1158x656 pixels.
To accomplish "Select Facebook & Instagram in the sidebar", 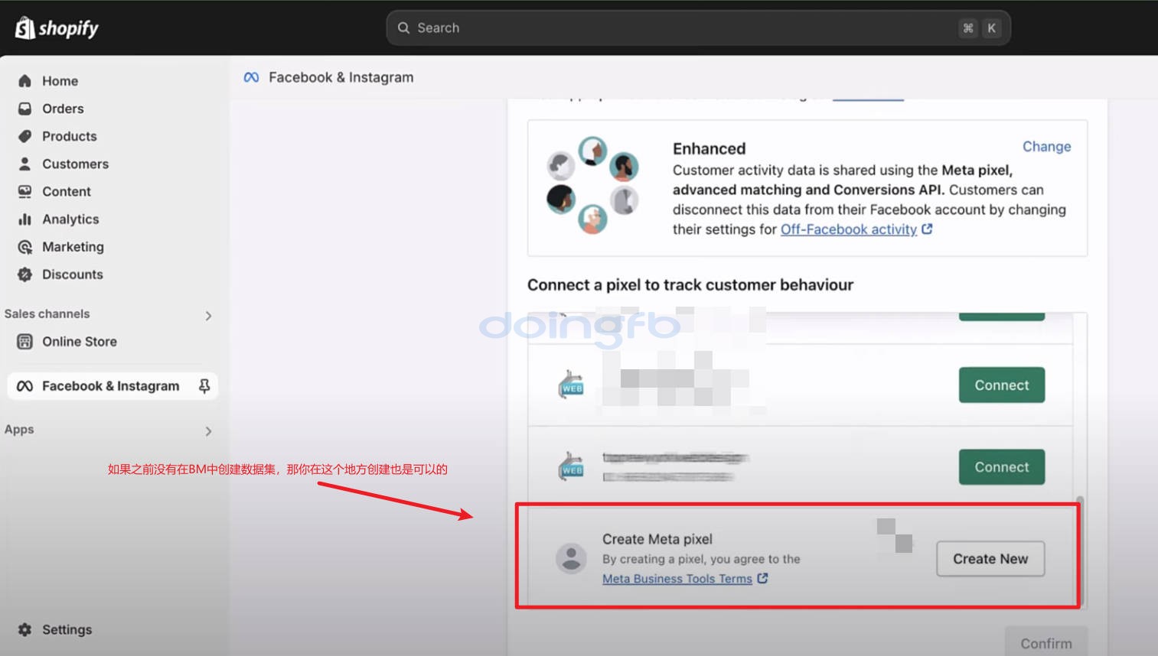I will (x=113, y=386).
